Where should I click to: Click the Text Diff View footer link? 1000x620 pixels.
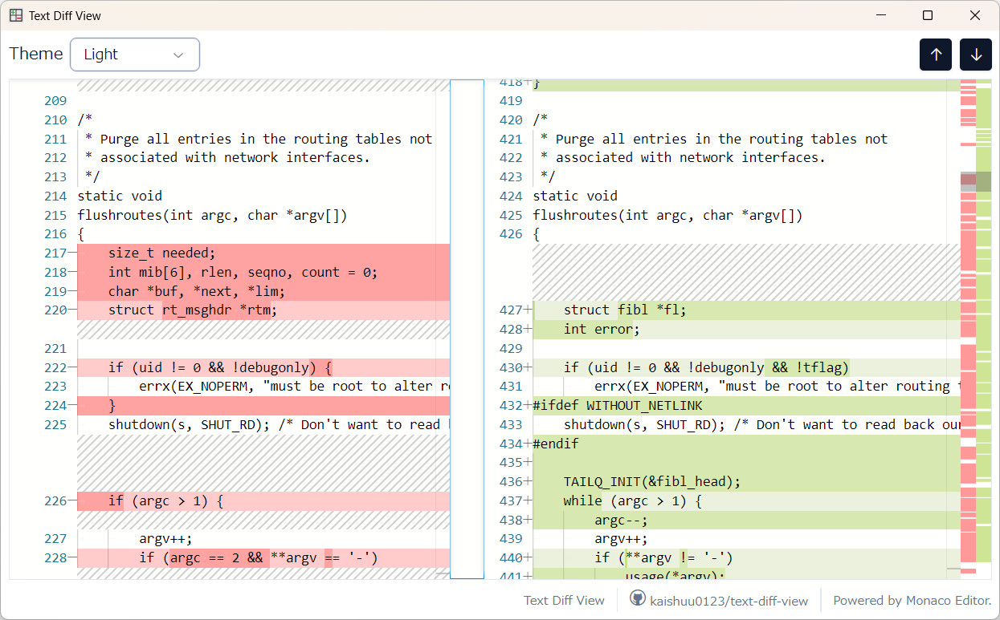tap(564, 600)
